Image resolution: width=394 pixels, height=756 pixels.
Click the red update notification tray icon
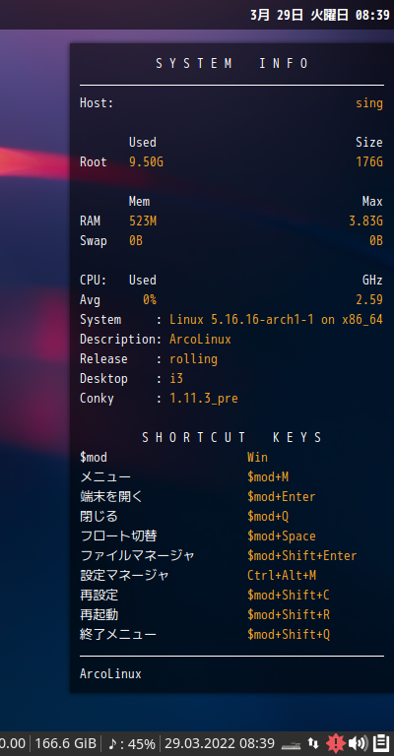pyautogui.click(x=336, y=743)
